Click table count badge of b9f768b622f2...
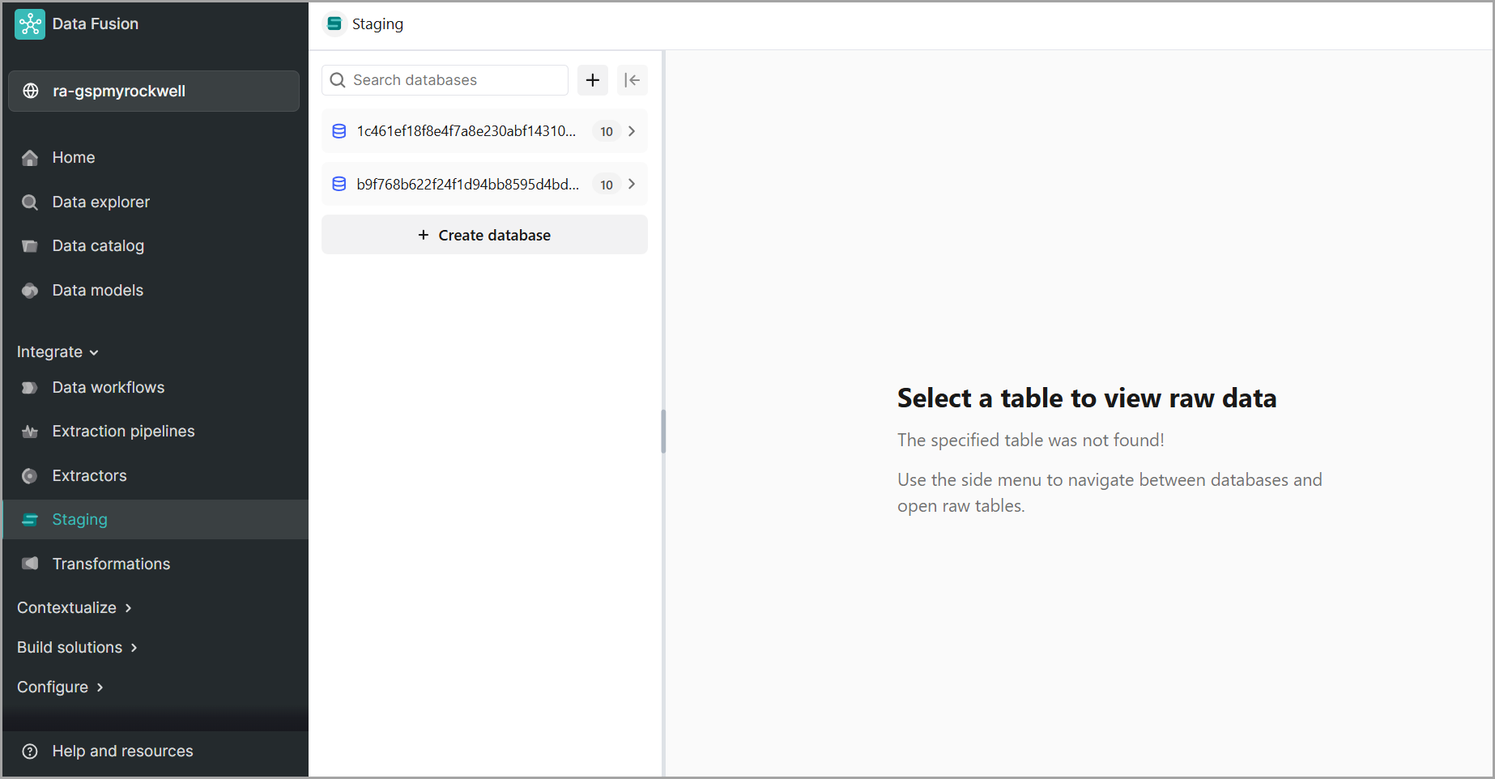Image resolution: width=1495 pixels, height=779 pixels. pos(607,185)
